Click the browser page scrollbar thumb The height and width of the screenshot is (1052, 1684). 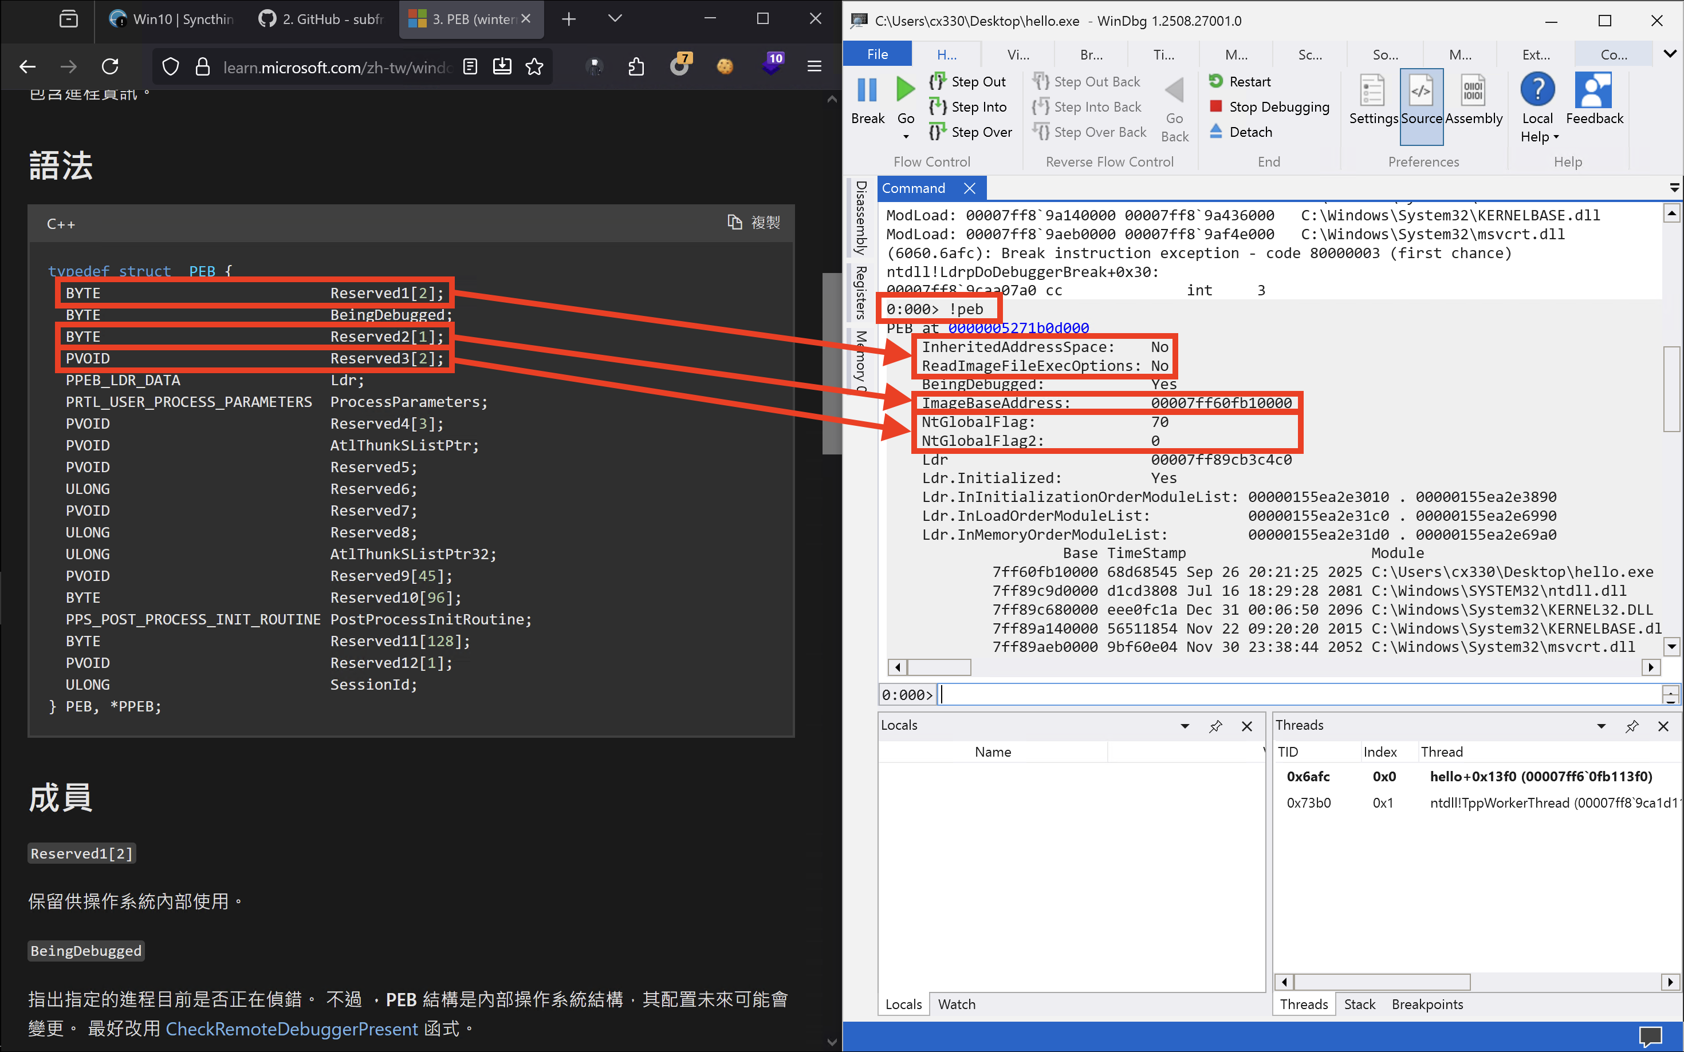pos(831,363)
